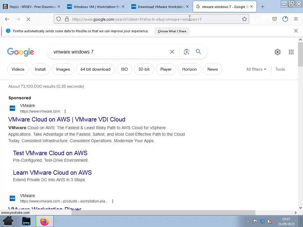Click the magnifying glass search button
This screenshot has width=303, height=227.
198,51
